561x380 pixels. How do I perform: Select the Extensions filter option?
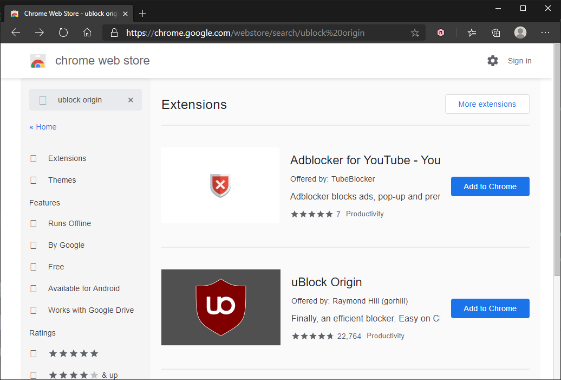click(34, 158)
